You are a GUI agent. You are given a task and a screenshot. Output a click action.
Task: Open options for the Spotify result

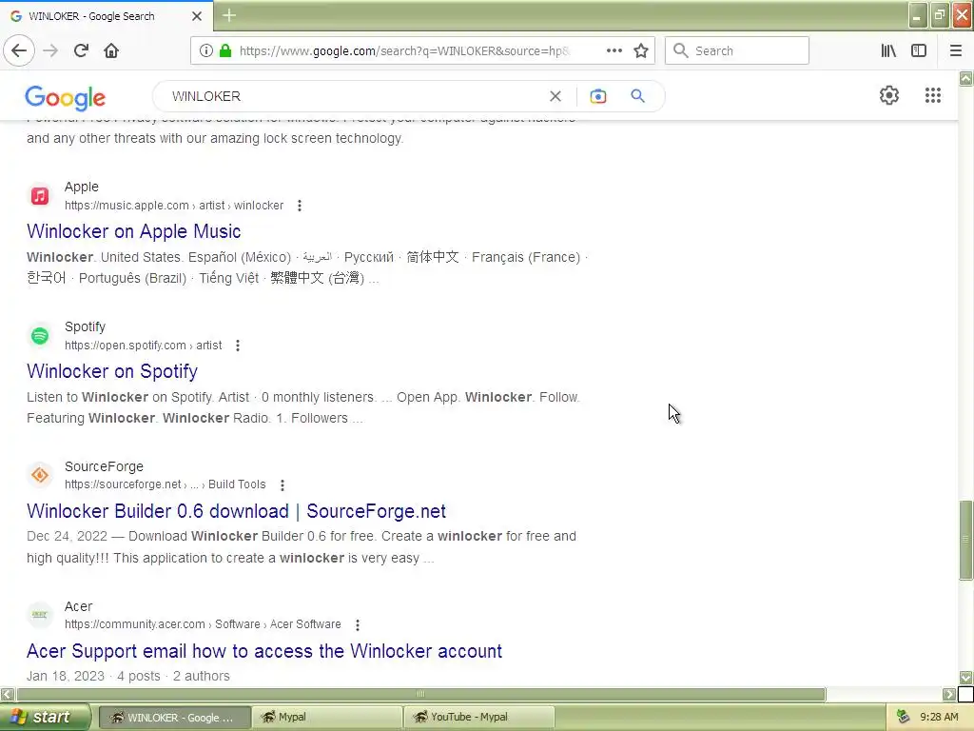[237, 346]
